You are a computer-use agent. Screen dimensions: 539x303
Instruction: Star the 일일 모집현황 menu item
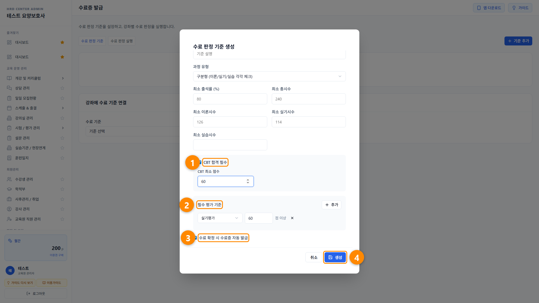tap(62, 98)
